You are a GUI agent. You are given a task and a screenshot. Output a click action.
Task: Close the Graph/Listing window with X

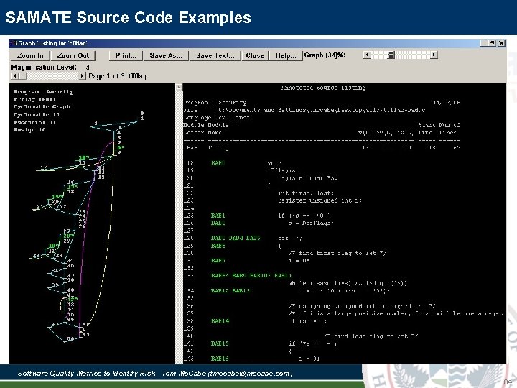(x=501, y=43)
